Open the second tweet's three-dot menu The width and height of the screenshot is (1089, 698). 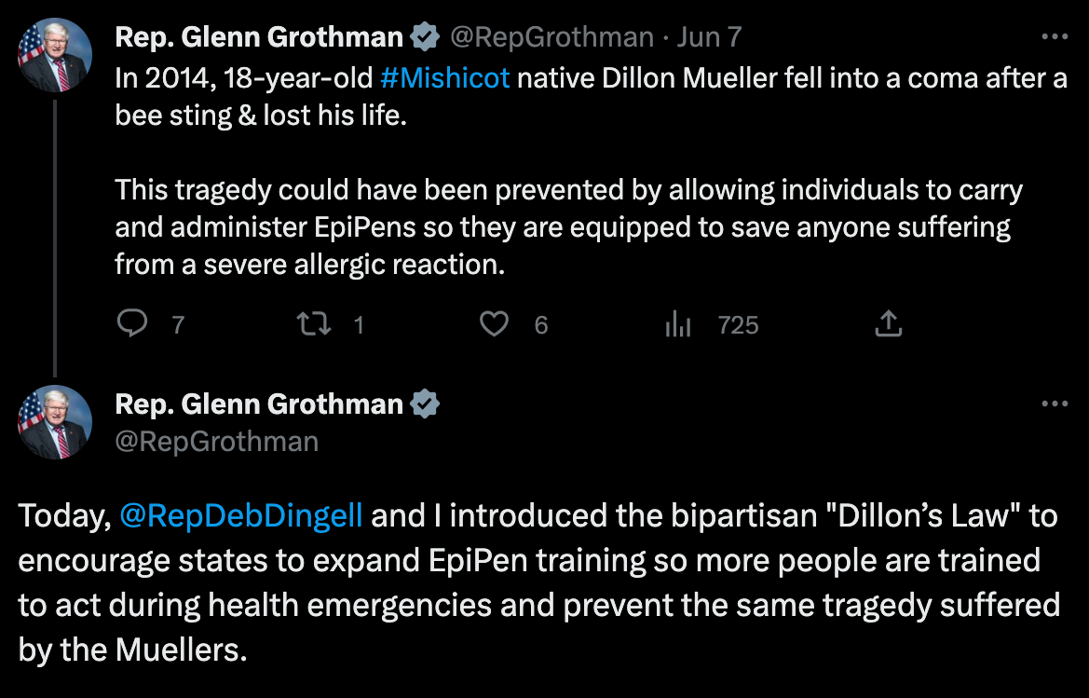tap(1054, 404)
